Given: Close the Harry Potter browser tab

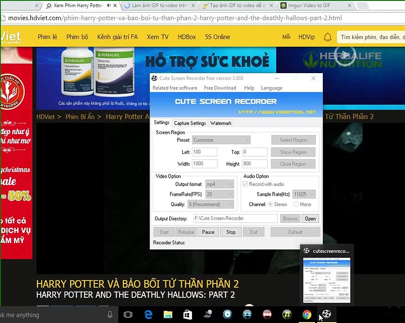Looking at the screenshot, I should pos(115,5).
